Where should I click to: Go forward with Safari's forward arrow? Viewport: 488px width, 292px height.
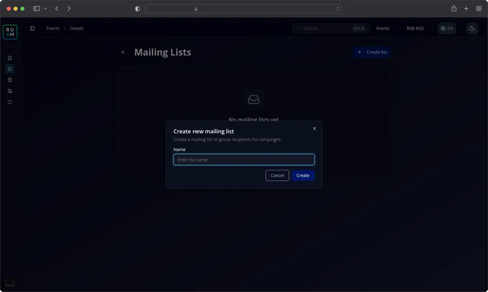point(69,9)
